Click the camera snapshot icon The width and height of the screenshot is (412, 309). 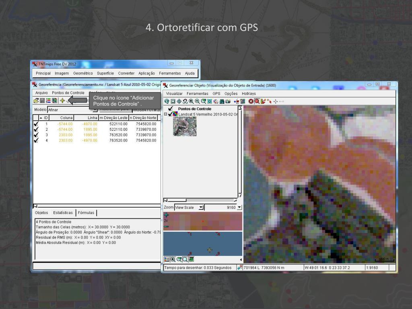point(228,101)
